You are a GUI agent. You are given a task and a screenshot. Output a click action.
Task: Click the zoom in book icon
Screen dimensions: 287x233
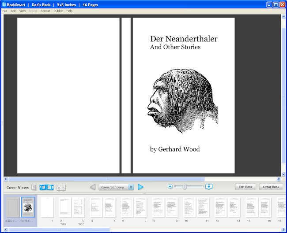tap(209, 187)
